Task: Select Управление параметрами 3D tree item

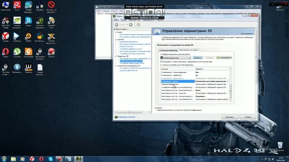Action: point(131,61)
